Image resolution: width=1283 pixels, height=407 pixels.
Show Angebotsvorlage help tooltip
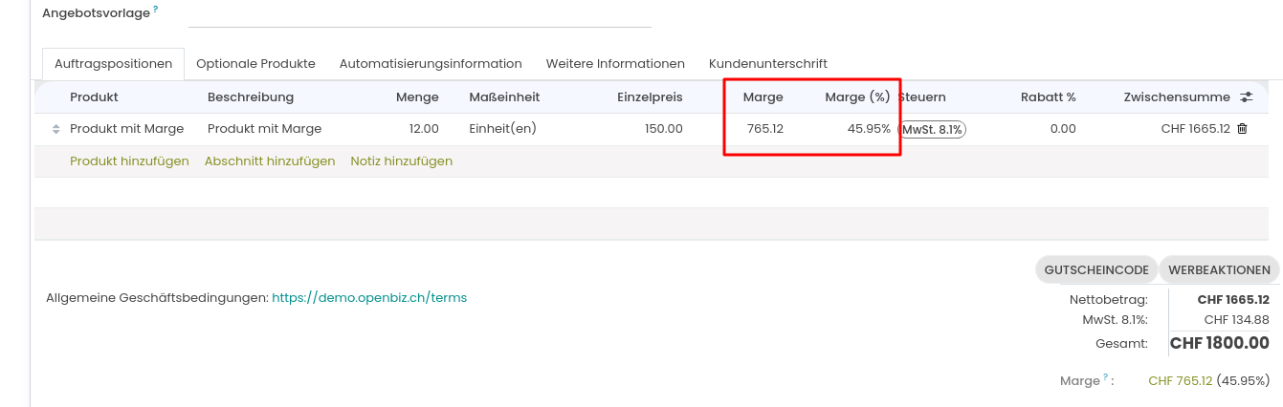[155, 9]
